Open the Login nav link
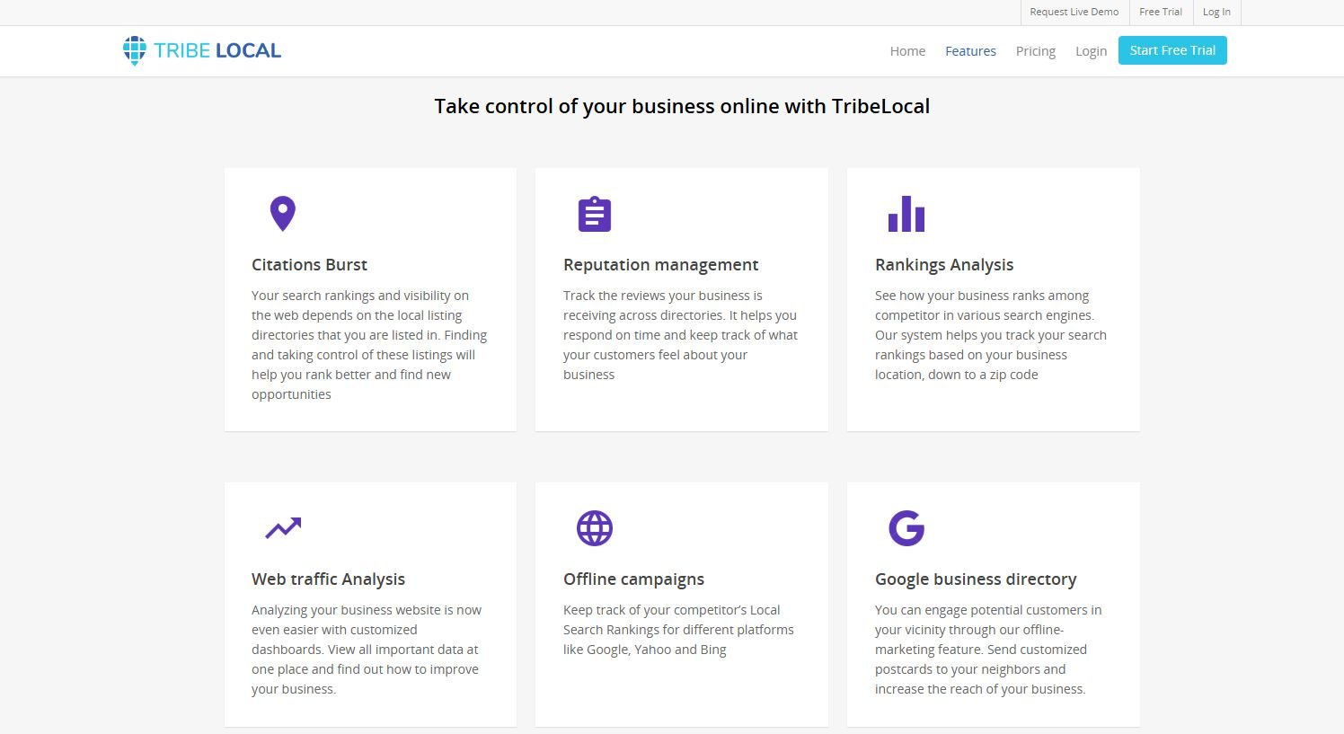Image resolution: width=1344 pixels, height=734 pixels. [1091, 51]
